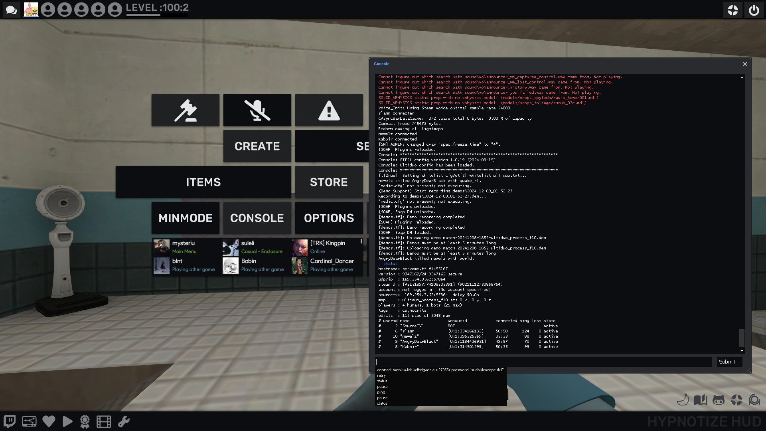Screen dimensions: 766x431
Task: Open the report player warning icon
Action: [329, 111]
